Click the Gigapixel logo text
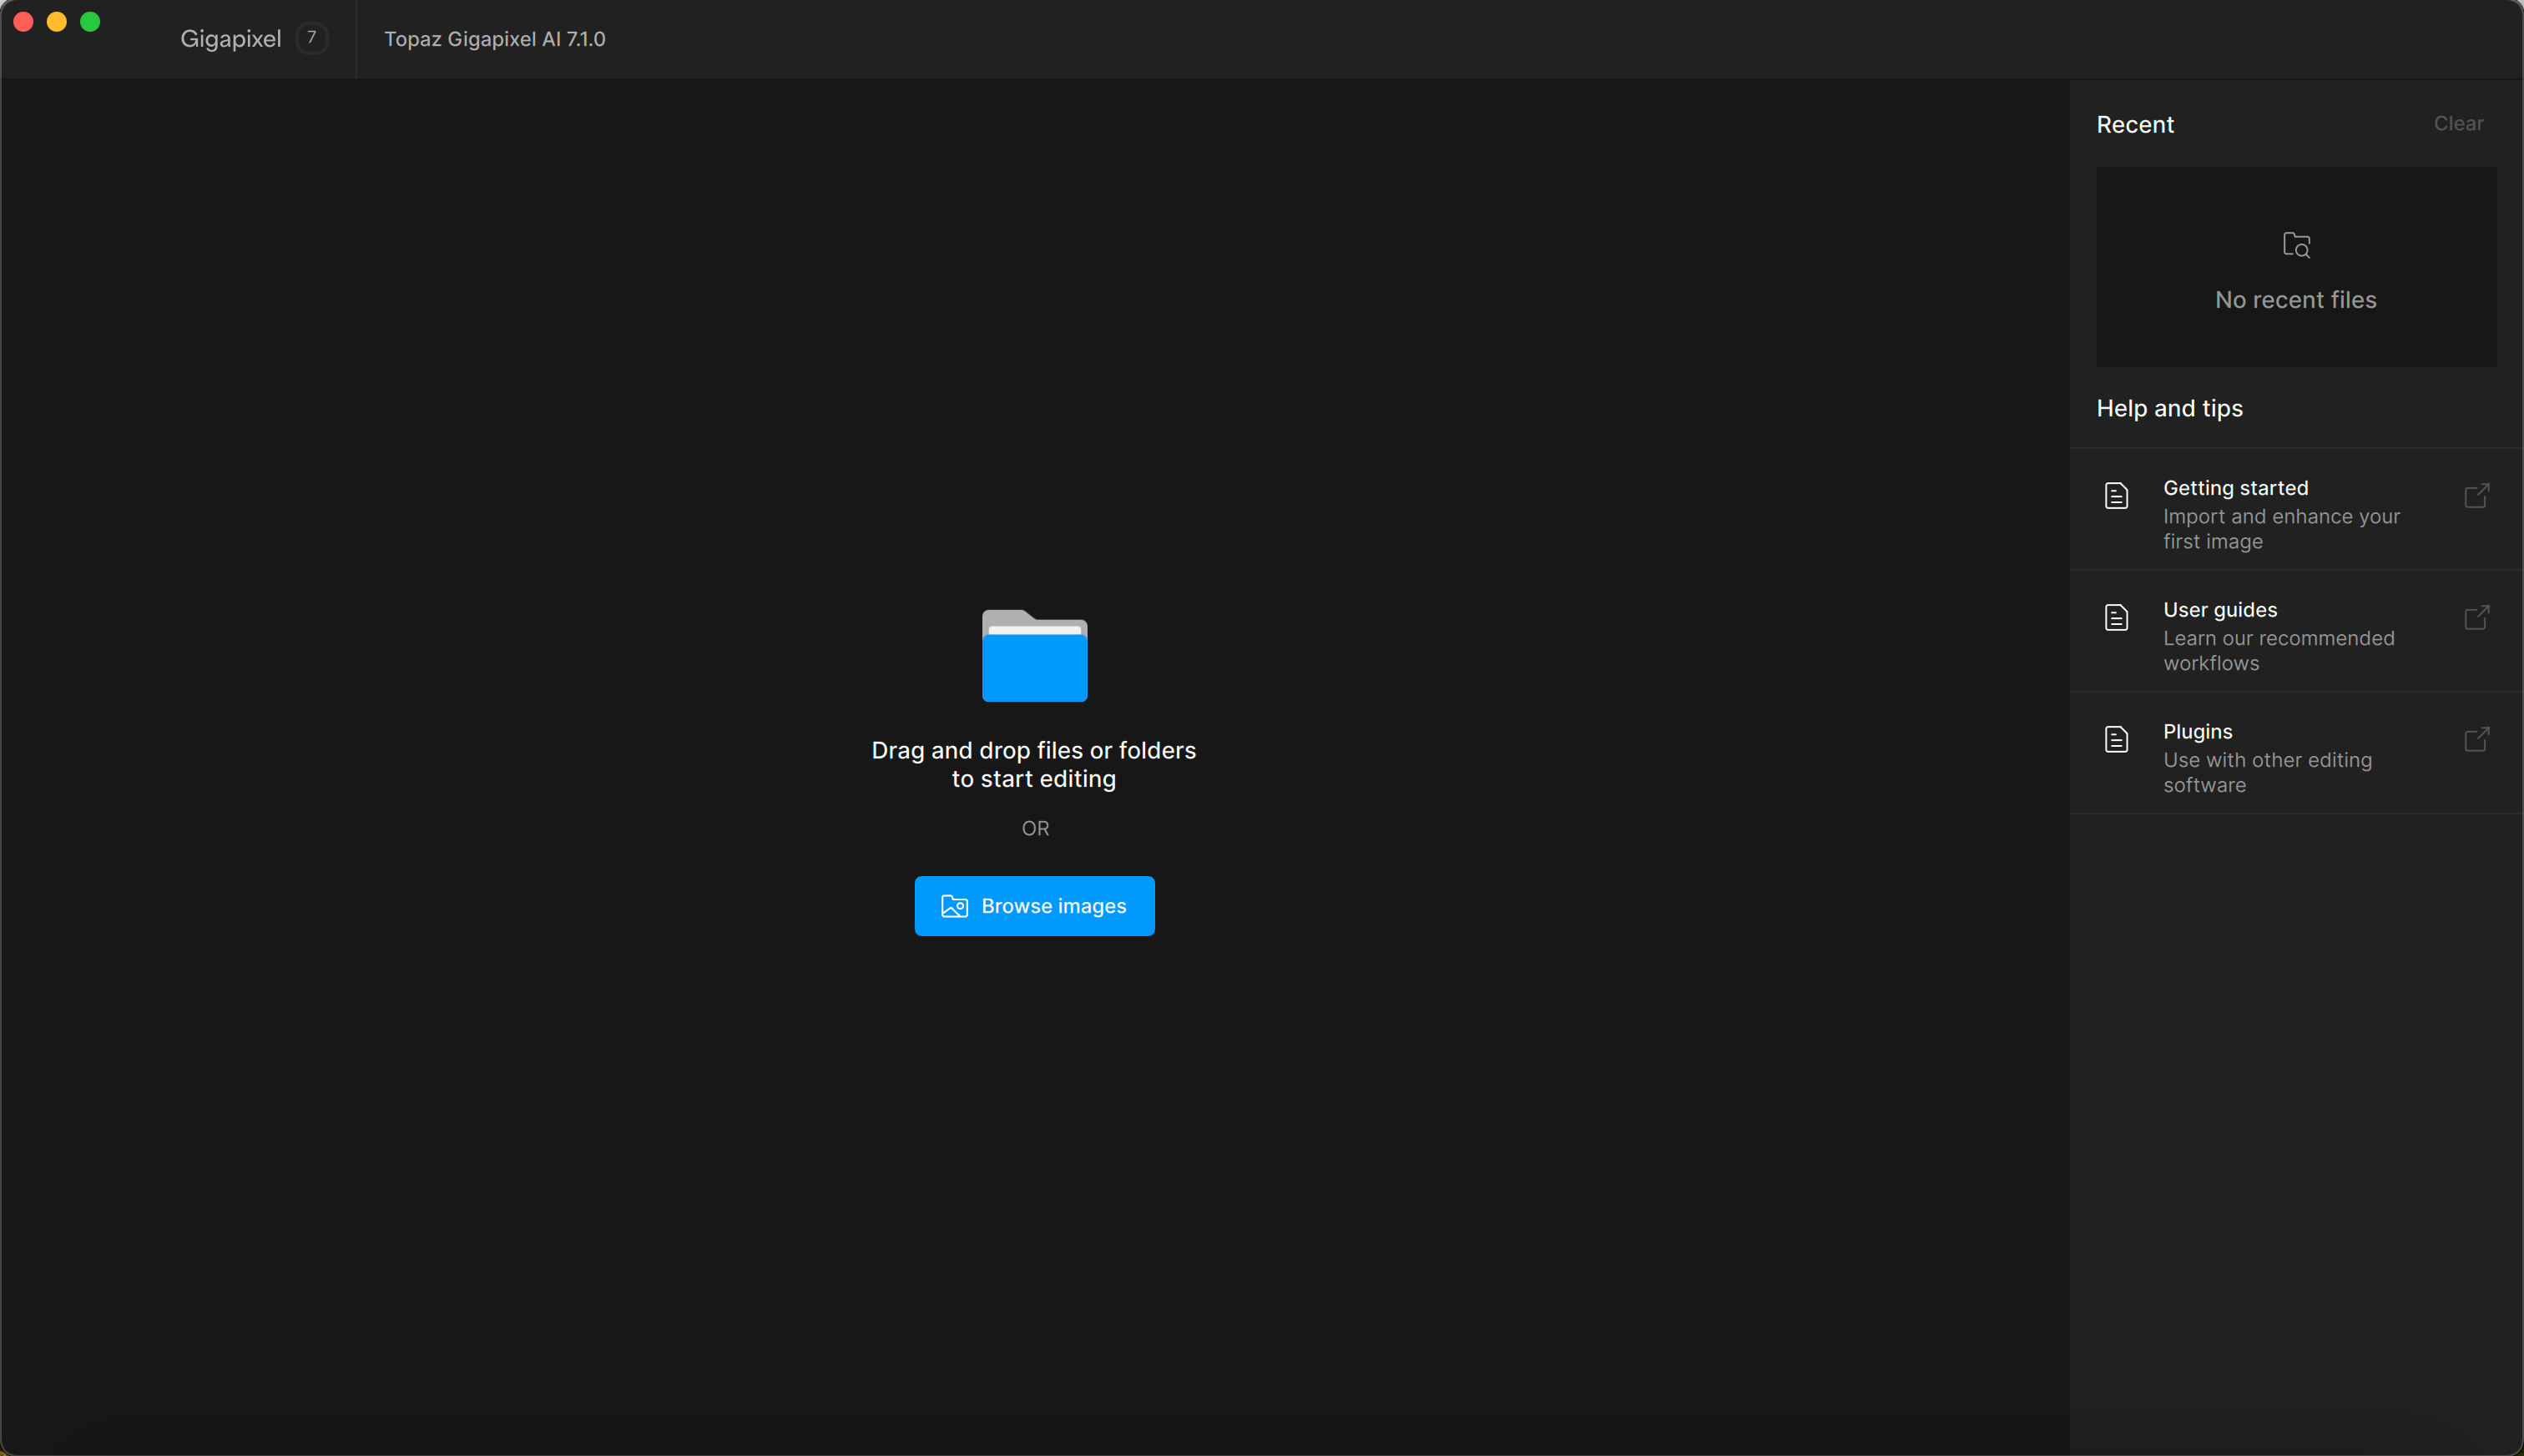 tap(230, 39)
